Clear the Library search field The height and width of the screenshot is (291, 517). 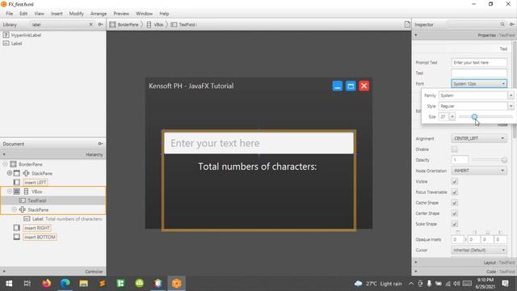coord(91,24)
